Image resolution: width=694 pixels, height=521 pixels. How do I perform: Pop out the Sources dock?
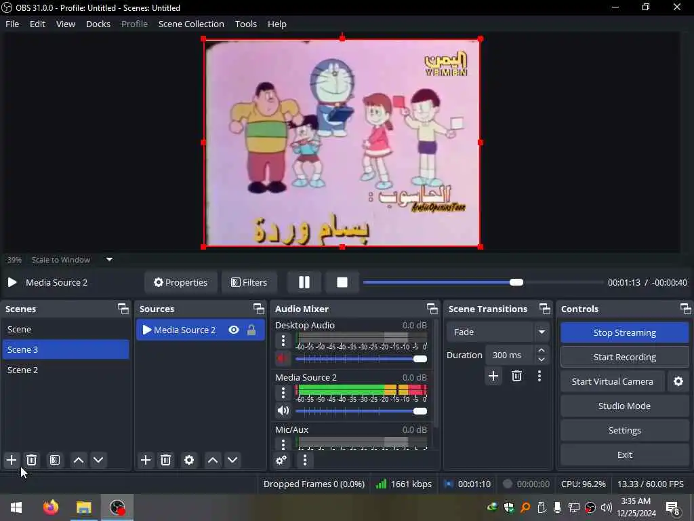tap(258, 309)
